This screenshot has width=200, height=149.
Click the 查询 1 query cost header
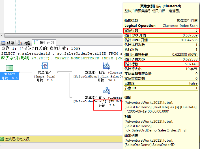[41, 49]
